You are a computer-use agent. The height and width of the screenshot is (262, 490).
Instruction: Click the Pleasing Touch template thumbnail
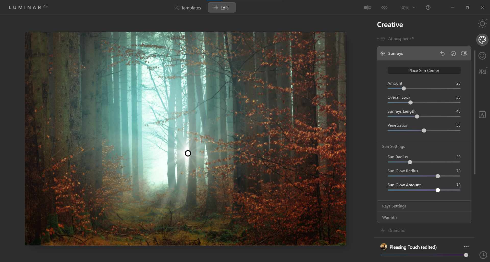click(384, 246)
